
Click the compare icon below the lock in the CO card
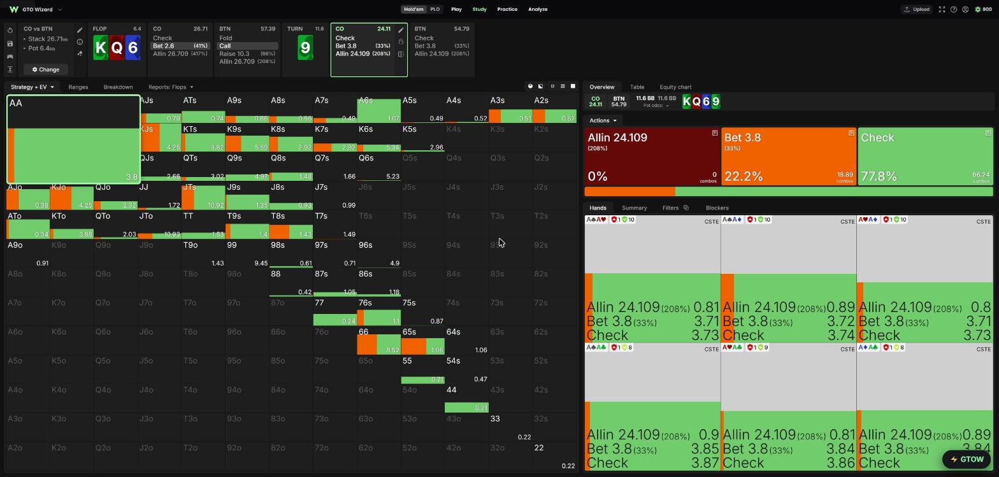tap(401, 54)
